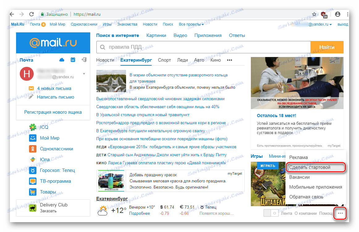This screenshot has width=359, height=232.
Task: Click the Мой Мир sidebar icon
Action: click(x=33, y=138)
